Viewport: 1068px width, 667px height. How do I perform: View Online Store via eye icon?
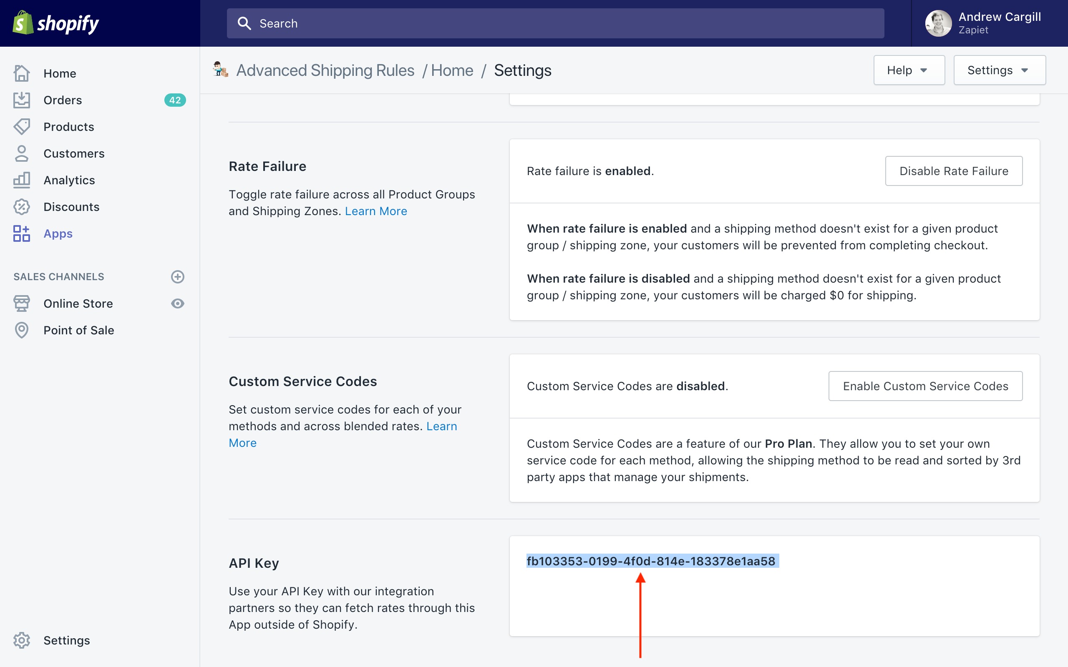177,303
